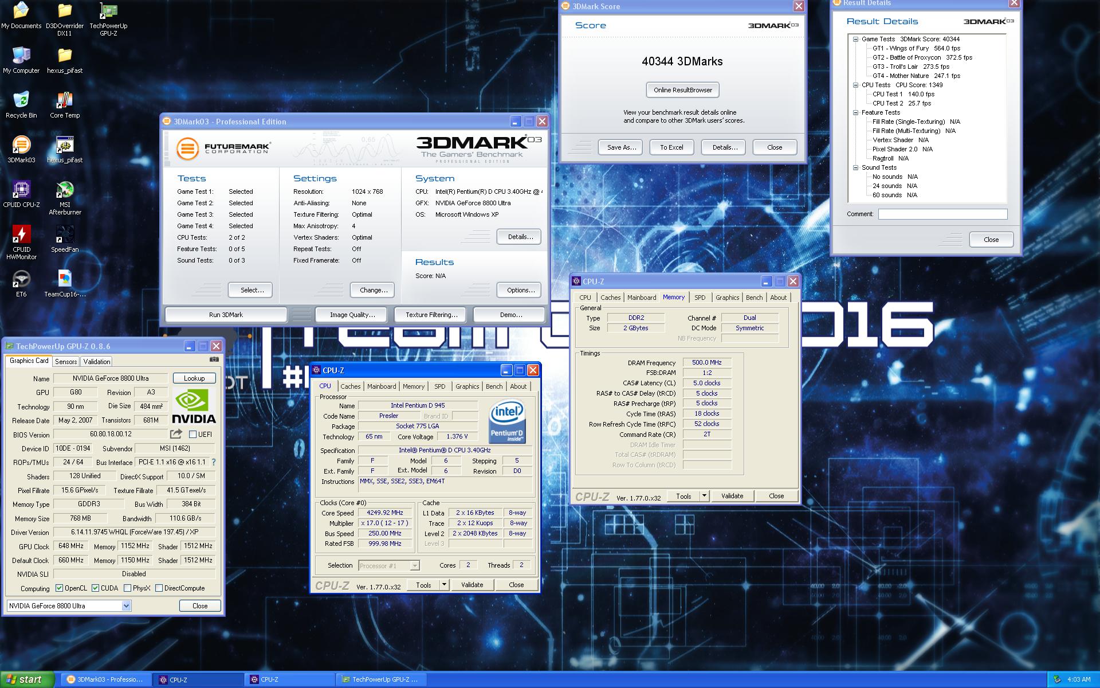Toggle the OpenCL checkbox
The height and width of the screenshot is (688, 1100).
click(x=59, y=588)
